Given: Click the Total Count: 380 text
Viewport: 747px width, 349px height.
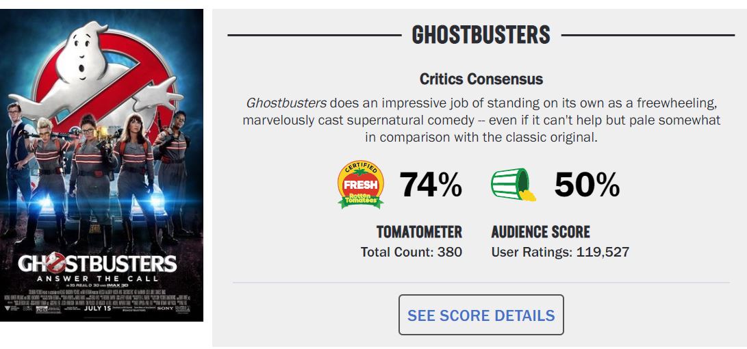Looking at the screenshot, I should (x=411, y=252).
